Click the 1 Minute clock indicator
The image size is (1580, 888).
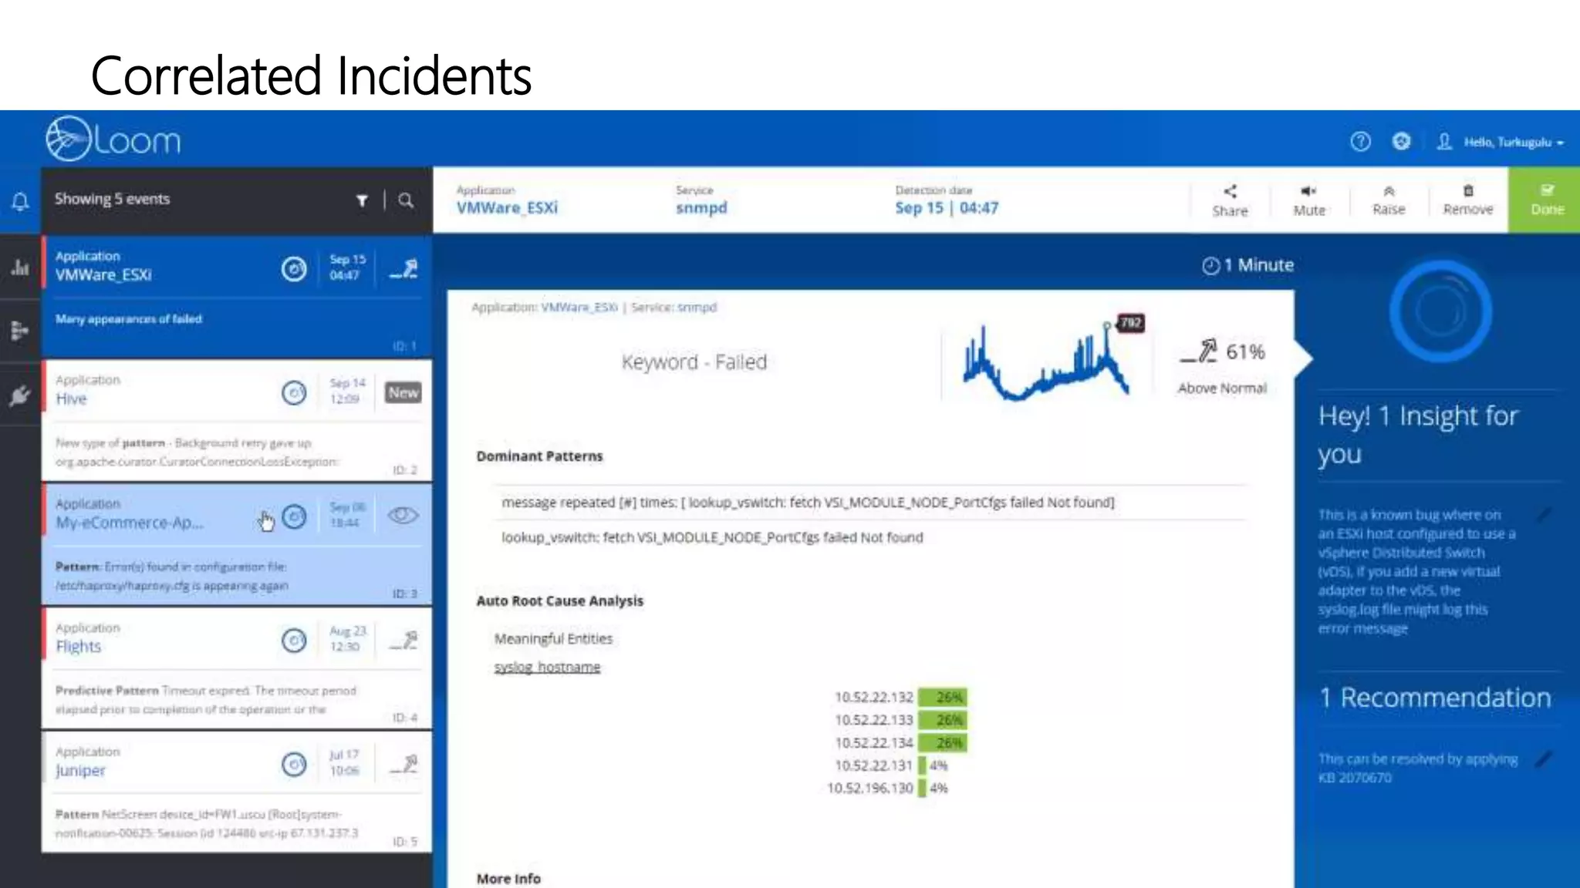tap(1247, 265)
